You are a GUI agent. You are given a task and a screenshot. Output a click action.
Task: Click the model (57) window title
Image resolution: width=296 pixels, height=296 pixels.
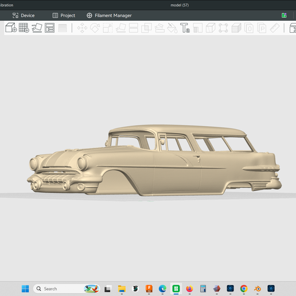180,5
